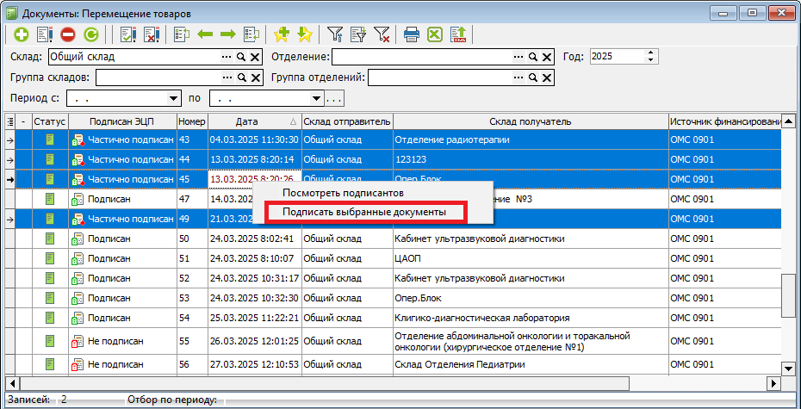Click the green Excel export icon
The width and height of the screenshot is (801, 409).
[436, 35]
